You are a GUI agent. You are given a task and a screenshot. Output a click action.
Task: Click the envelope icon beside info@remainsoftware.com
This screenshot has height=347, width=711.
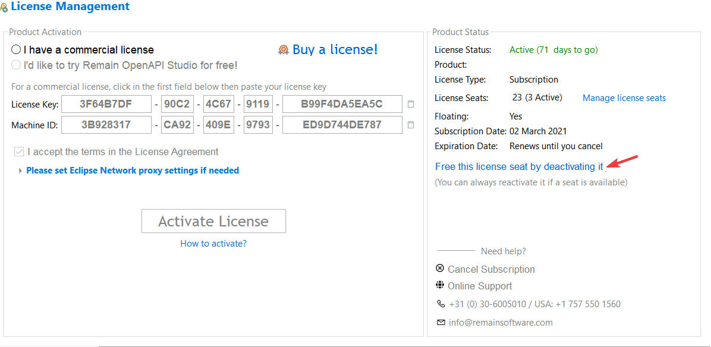coord(441,323)
